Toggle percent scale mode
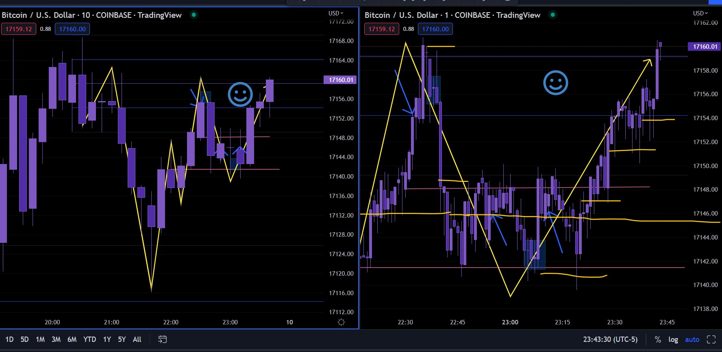 [658, 339]
